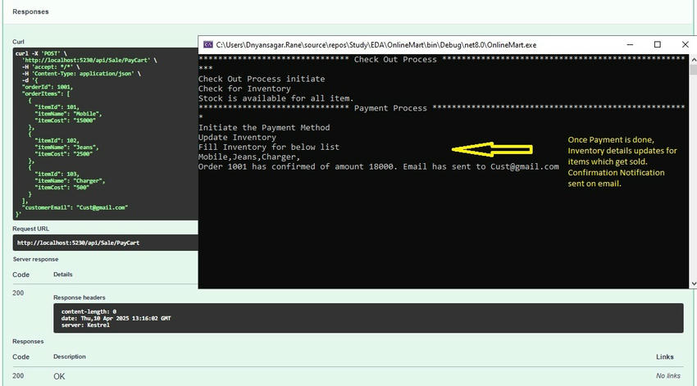The image size is (697, 386).
Task: Click console line 'Check Out Process initiate'
Action: coord(262,79)
